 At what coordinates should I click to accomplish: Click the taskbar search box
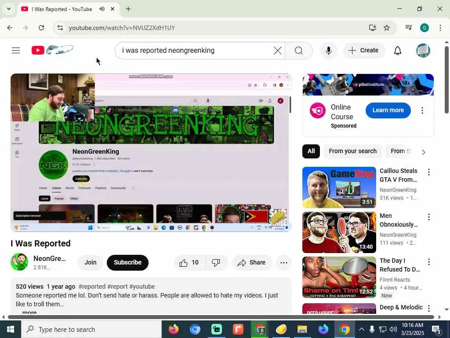coord(91,329)
